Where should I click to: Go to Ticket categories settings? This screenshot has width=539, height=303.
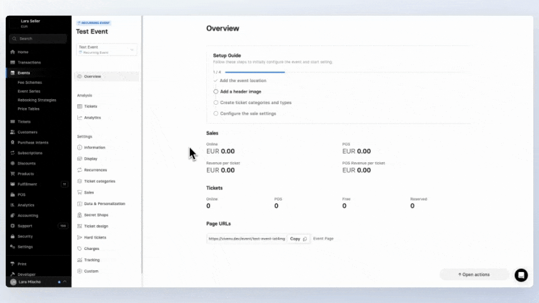click(x=99, y=181)
